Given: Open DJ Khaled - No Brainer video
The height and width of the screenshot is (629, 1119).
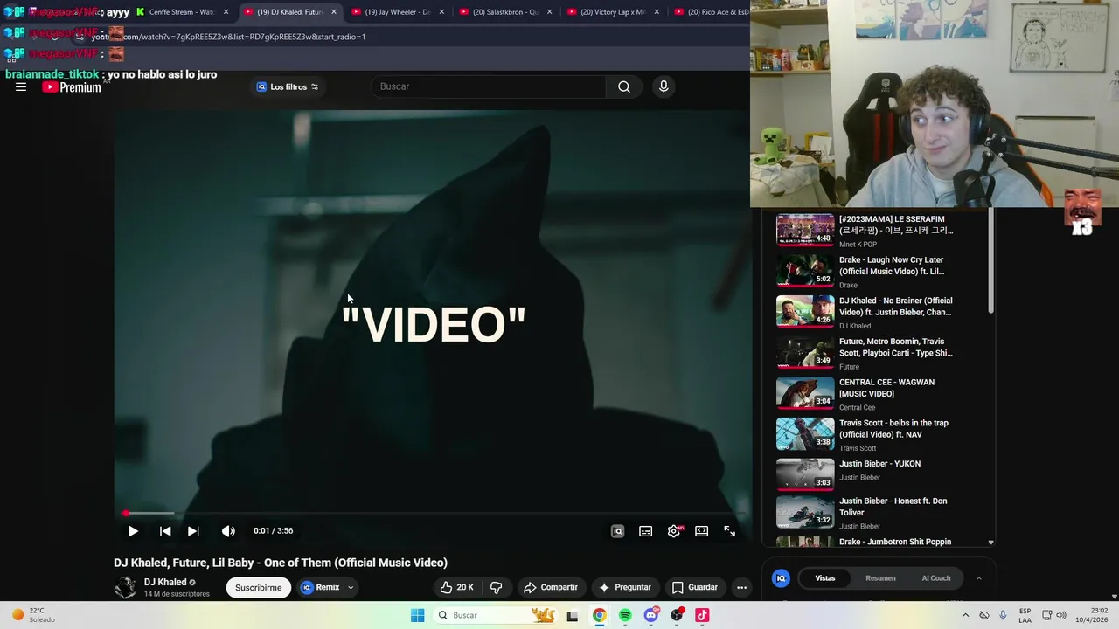Looking at the screenshot, I should coord(895,307).
